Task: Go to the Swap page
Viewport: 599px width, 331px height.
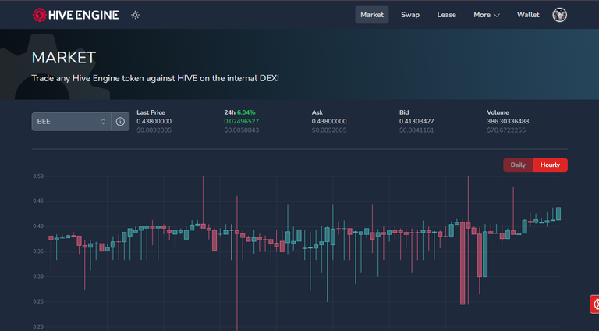Action: tap(410, 15)
